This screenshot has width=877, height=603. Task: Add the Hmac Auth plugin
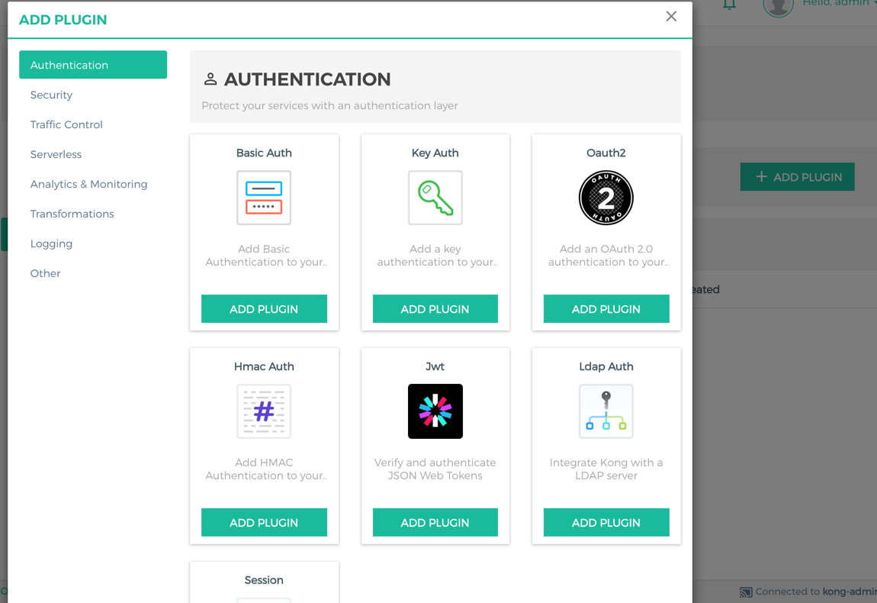(264, 522)
